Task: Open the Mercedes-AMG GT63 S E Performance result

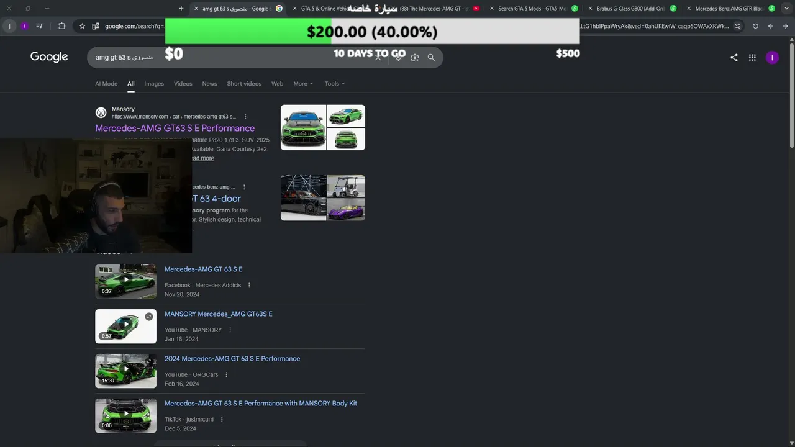Action: tap(175, 129)
